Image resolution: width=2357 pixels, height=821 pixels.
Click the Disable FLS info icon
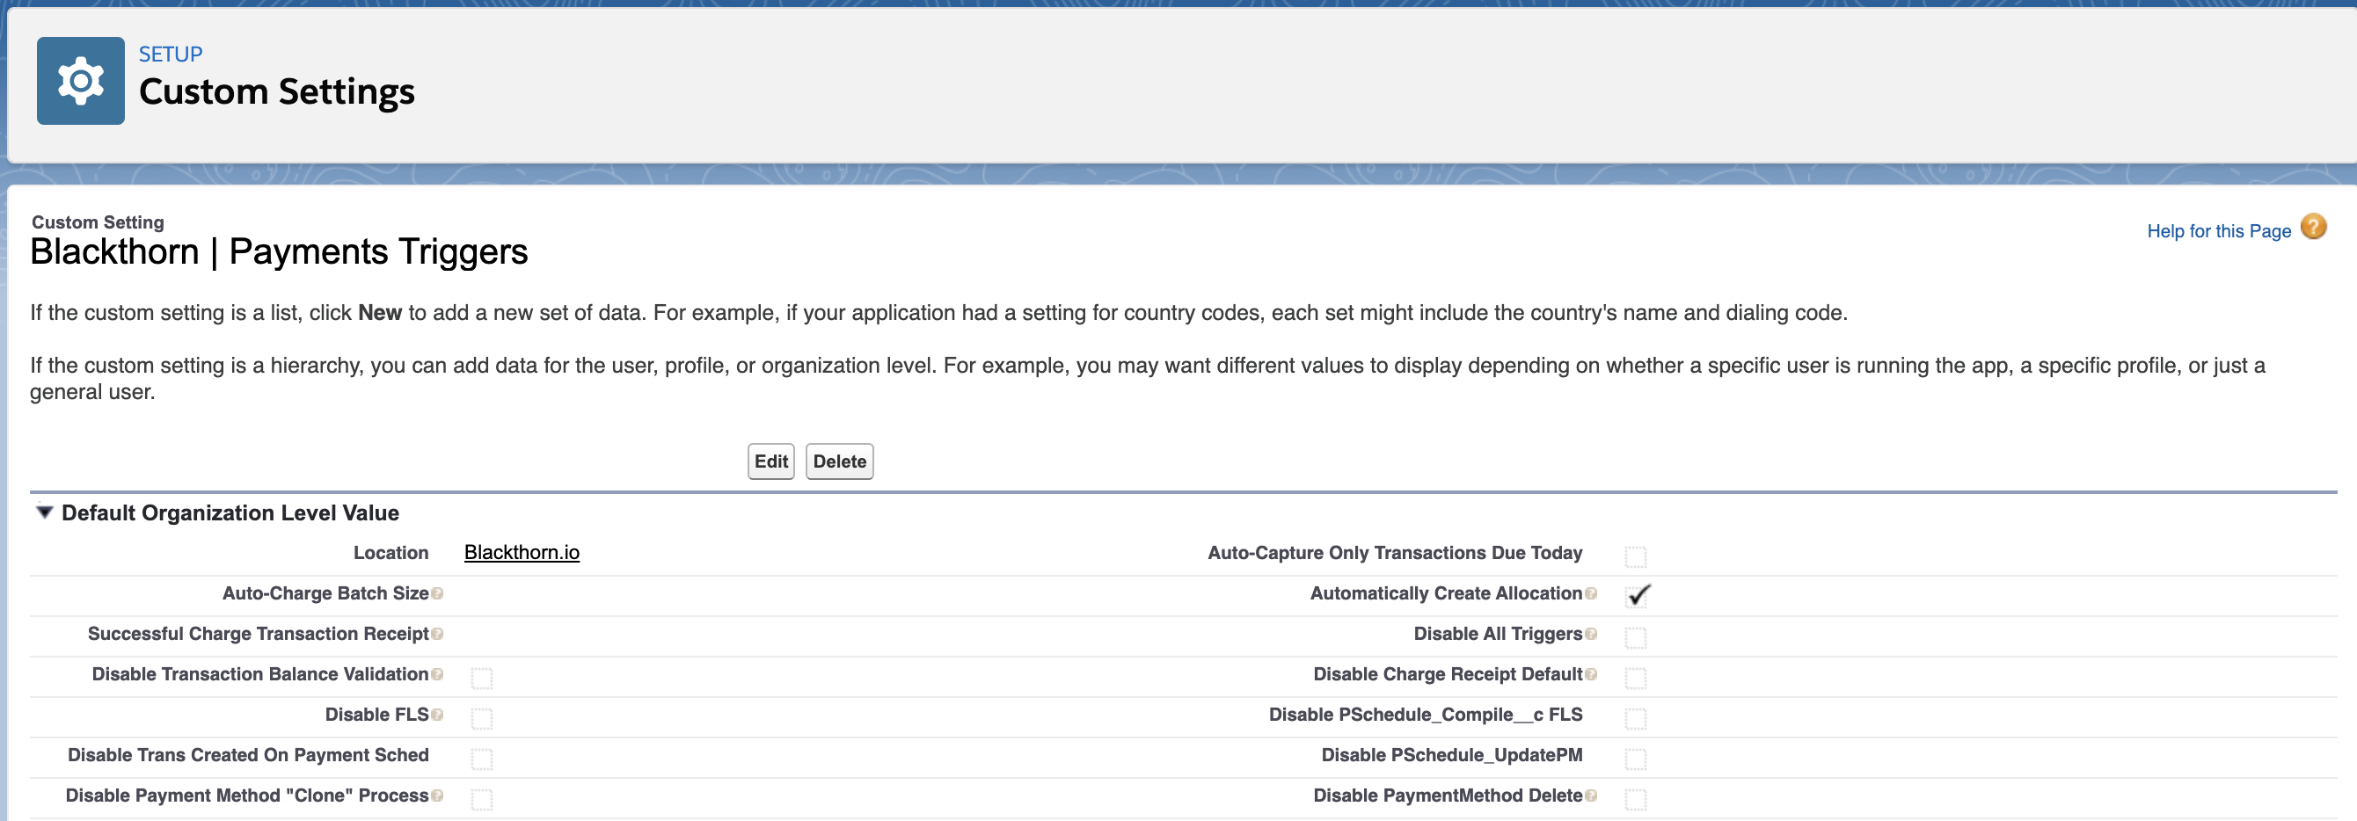pos(437,715)
